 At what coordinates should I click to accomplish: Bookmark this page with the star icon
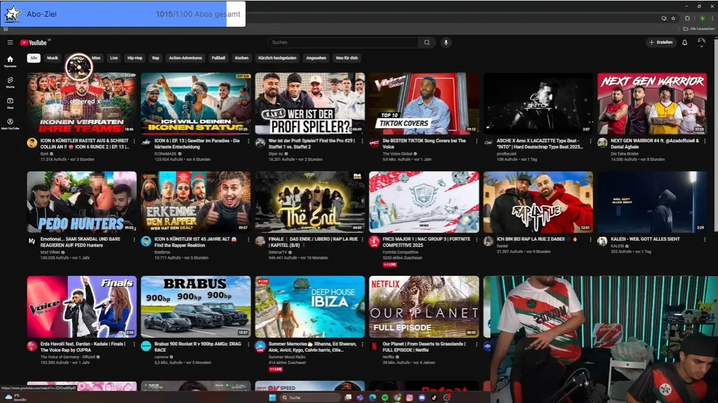[673, 18]
